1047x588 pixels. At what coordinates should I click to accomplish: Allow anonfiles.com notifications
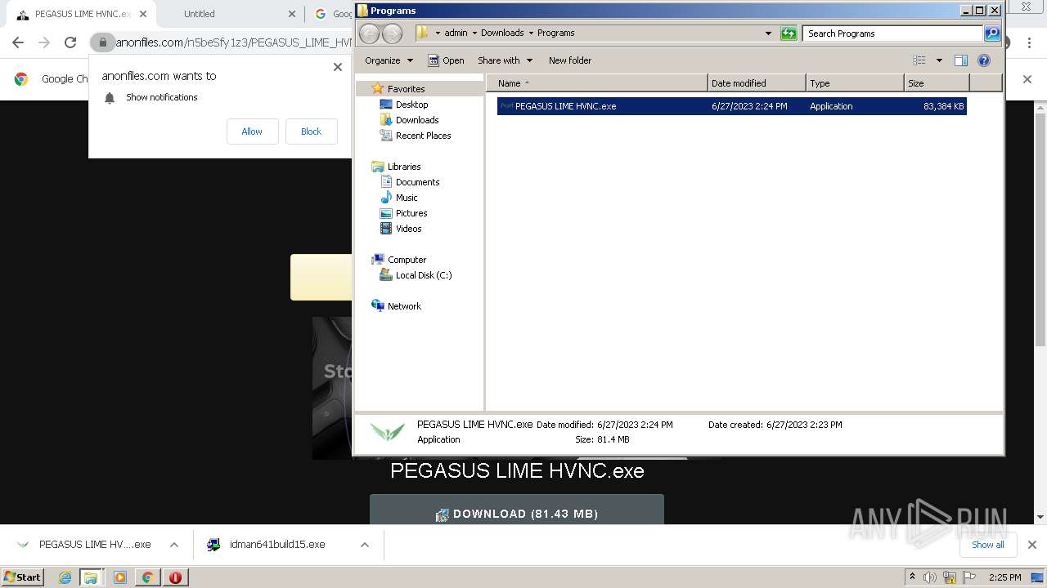(252, 131)
